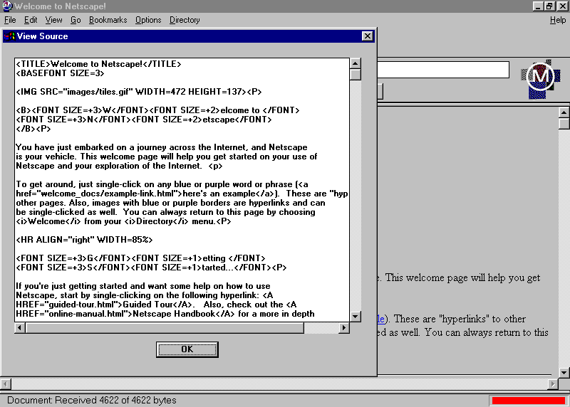Click source text scroll down arrow
The image size is (570, 407).
[355, 316]
